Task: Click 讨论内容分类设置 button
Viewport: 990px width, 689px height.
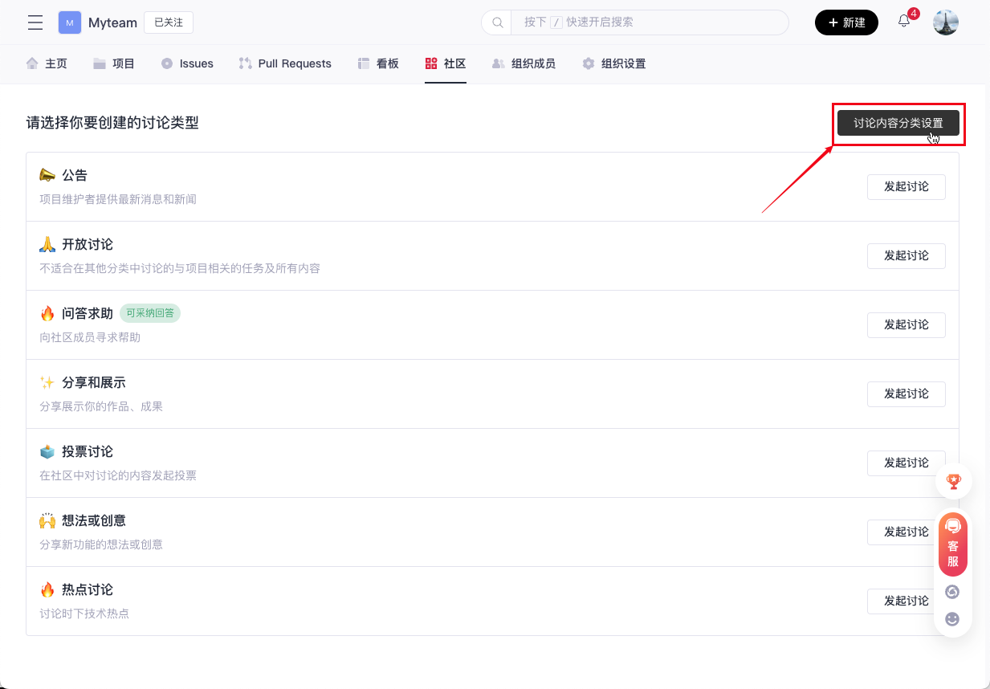Action: click(898, 123)
